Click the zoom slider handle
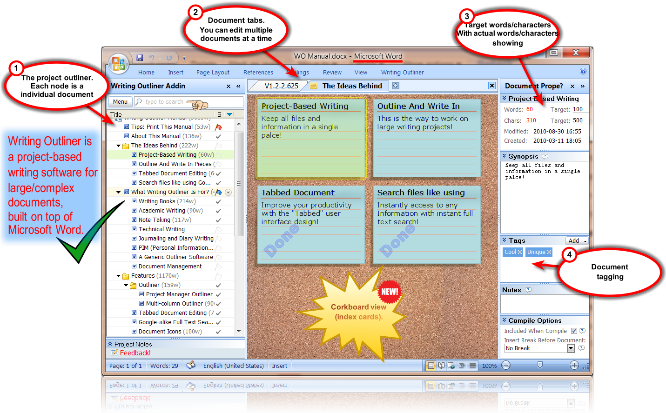 [x=540, y=366]
